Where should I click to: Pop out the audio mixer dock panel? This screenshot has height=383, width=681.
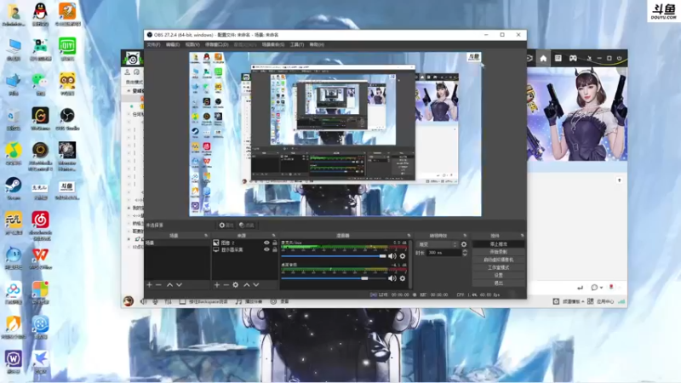coord(409,236)
